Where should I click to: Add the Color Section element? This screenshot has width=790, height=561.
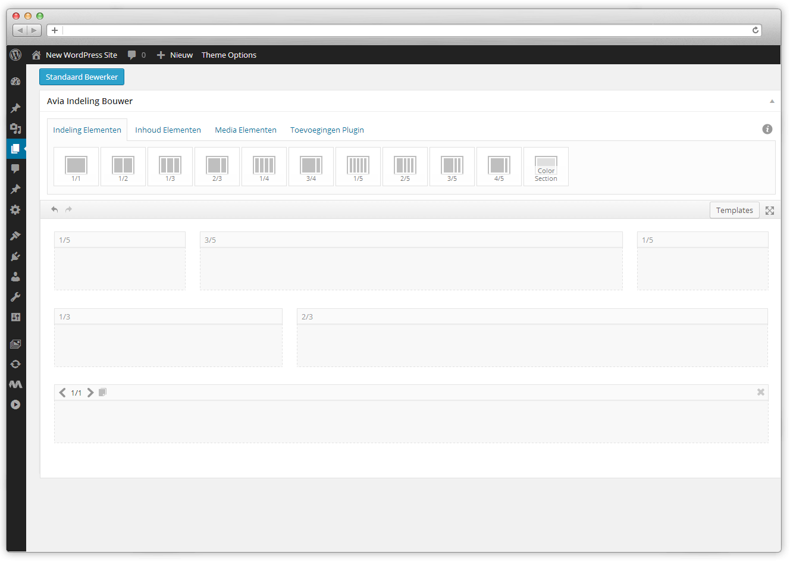pyautogui.click(x=546, y=167)
